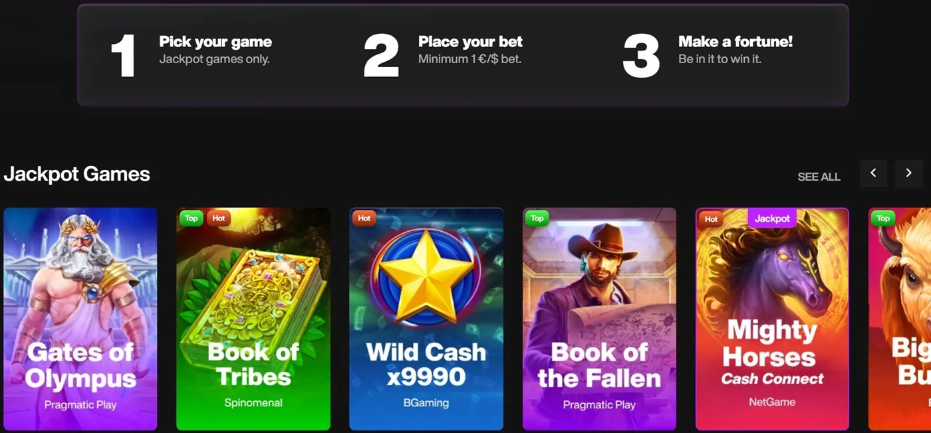Click the 'Pick your game' step text
Viewport: 931px width, 433px height.
coord(215,42)
